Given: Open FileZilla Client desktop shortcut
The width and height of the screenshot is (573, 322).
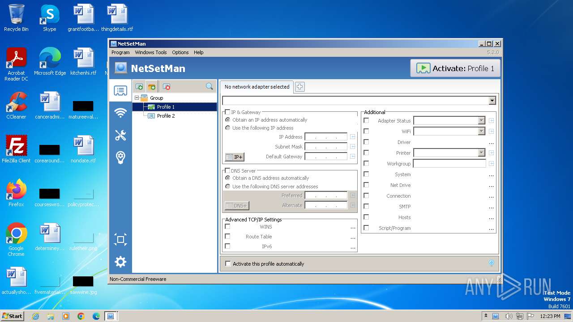Looking at the screenshot, I should (16, 149).
